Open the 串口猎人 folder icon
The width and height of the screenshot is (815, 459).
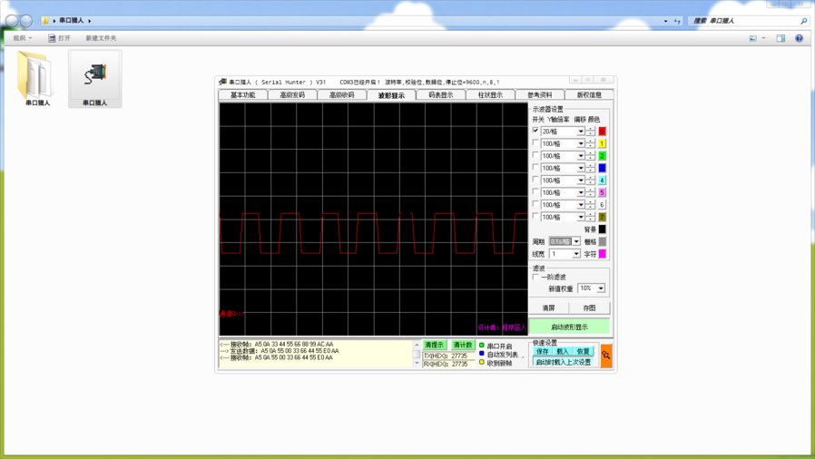[36, 76]
